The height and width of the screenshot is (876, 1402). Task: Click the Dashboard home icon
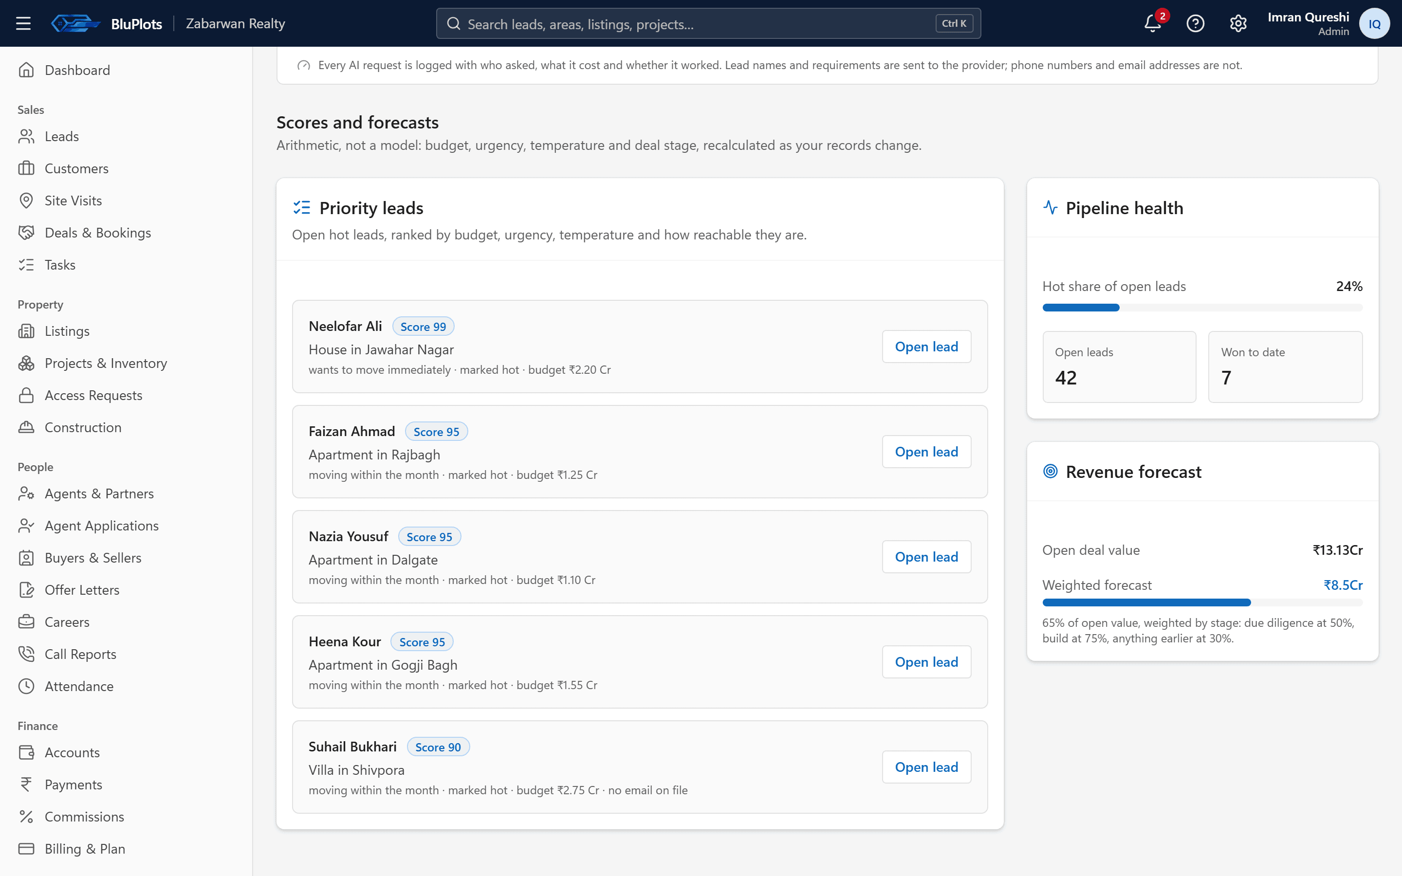pyautogui.click(x=26, y=70)
